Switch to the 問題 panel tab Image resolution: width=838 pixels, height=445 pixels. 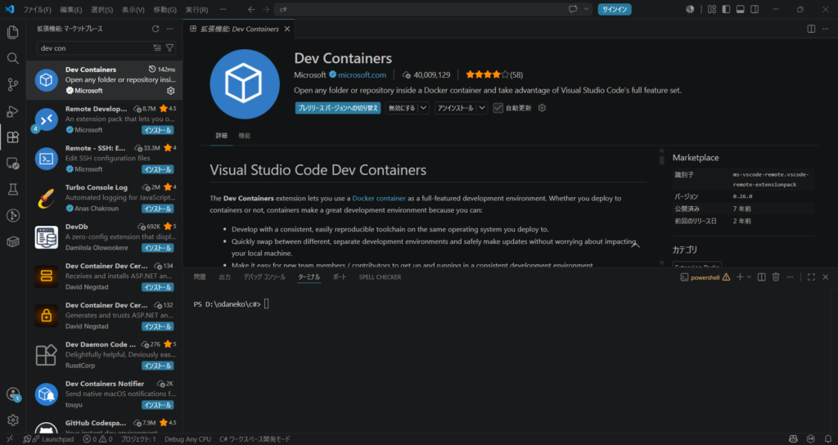(x=200, y=277)
